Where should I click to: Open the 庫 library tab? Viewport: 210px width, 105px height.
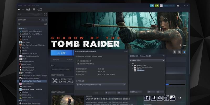[x=34, y=9]
